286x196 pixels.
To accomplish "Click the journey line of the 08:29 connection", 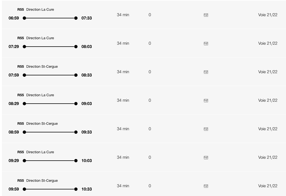I will pos(50,104).
